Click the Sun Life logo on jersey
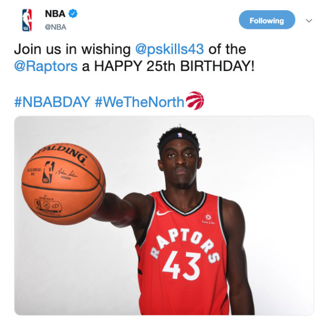 point(208,219)
